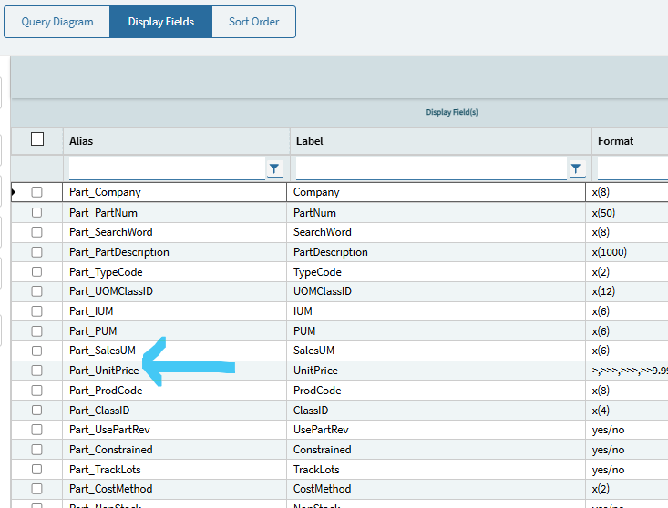This screenshot has height=508, width=668.
Task: Check the Part_Constrained row checkbox
Action: coord(37,450)
